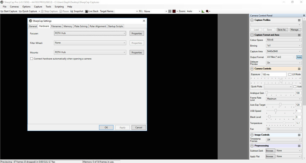Enable connect hardware automatically checkbox
The height and width of the screenshot is (163, 306).
[x=32, y=59]
